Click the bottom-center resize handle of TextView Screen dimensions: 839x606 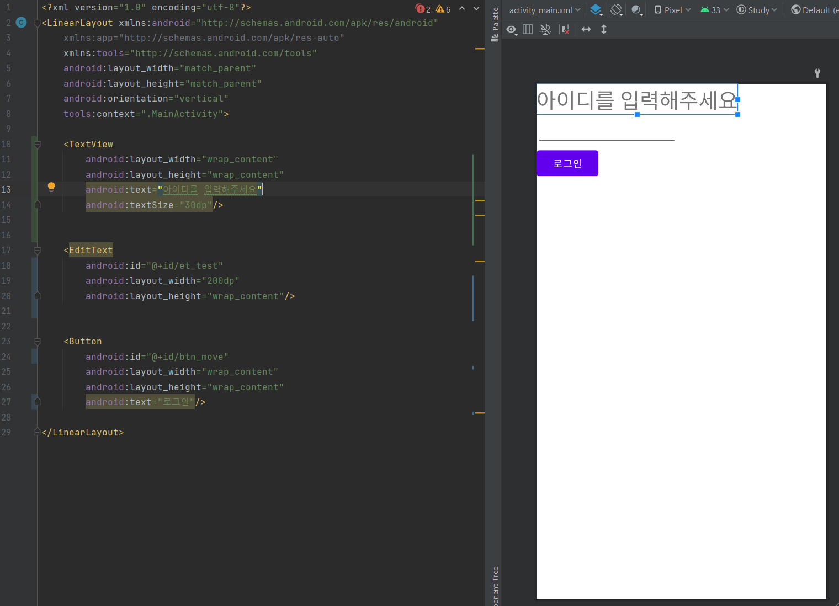tap(637, 115)
